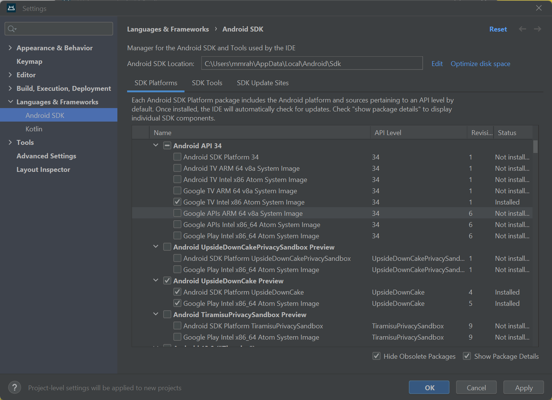Uncheck Android UpsideDownCake Preview group checkbox
Screen dimensions: 552x400
point(167,281)
